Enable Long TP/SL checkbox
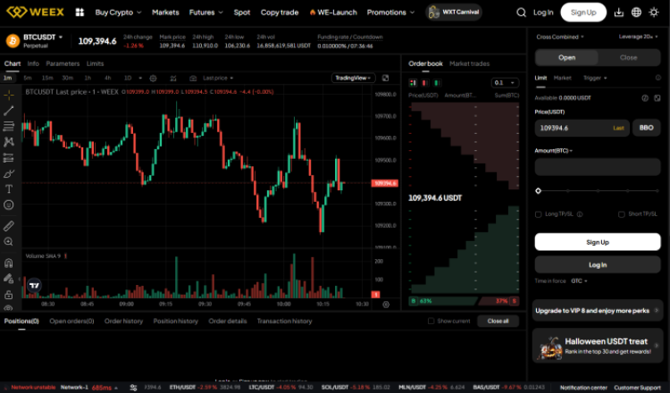This screenshot has height=393, width=670. coord(539,214)
